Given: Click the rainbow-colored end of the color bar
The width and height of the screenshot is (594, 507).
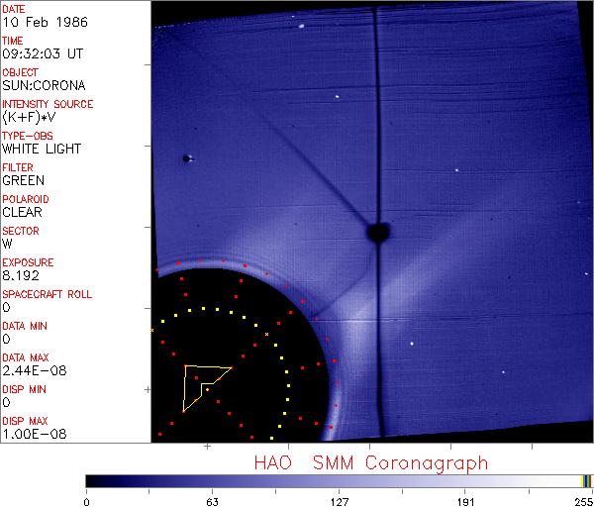Looking at the screenshot, I should pyautogui.click(x=586, y=481).
